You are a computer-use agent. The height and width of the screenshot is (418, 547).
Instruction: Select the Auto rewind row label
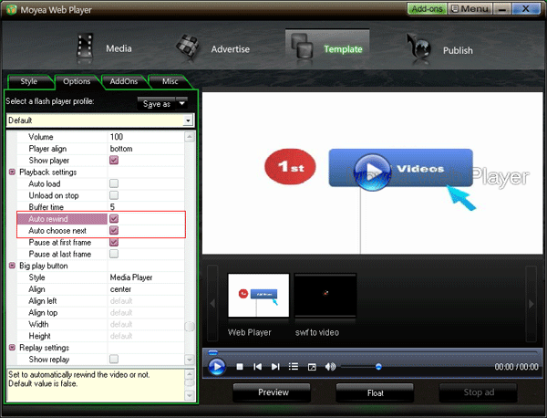[48, 219]
